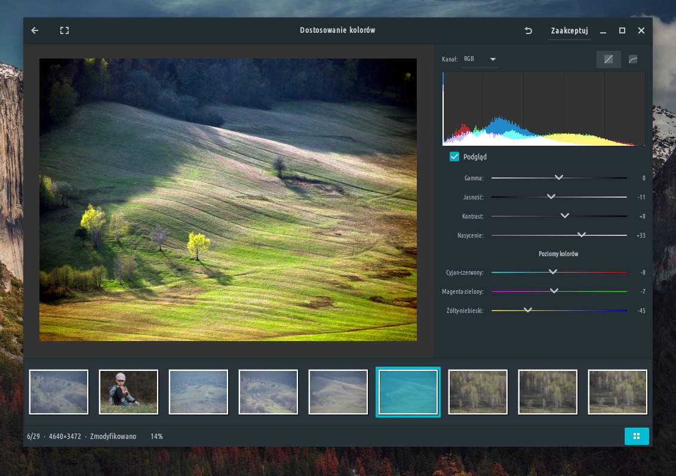Select the highlighted cyan thumbnail
The height and width of the screenshot is (476, 676).
pos(408,392)
